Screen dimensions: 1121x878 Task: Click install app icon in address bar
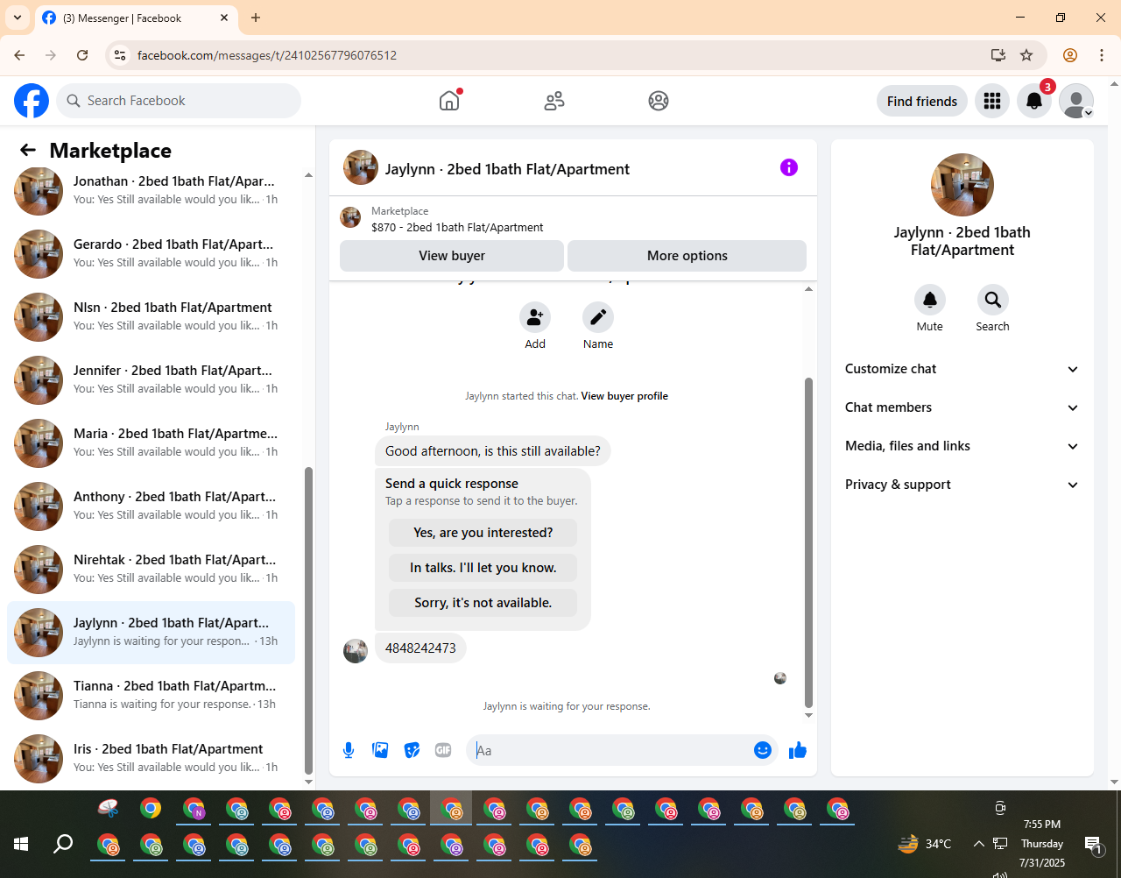pyautogui.click(x=998, y=55)
